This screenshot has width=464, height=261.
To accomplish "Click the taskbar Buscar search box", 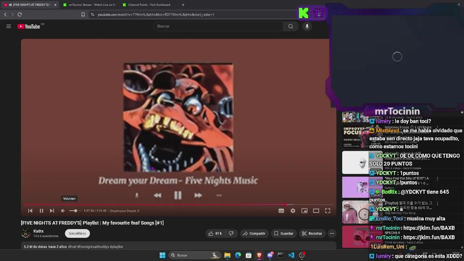I will [x=195, y=255].
